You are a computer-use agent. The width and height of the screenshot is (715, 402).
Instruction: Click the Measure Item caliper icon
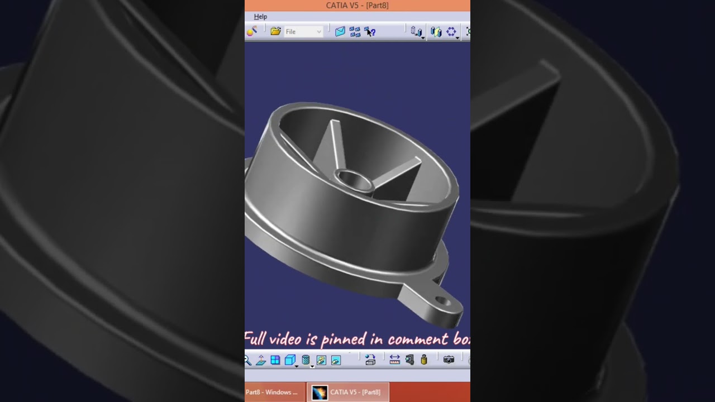[x=409, y=360]
